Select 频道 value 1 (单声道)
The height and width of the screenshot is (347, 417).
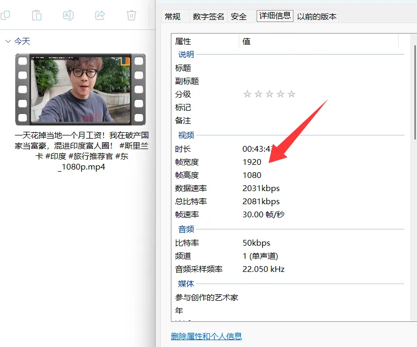[260, 256]
